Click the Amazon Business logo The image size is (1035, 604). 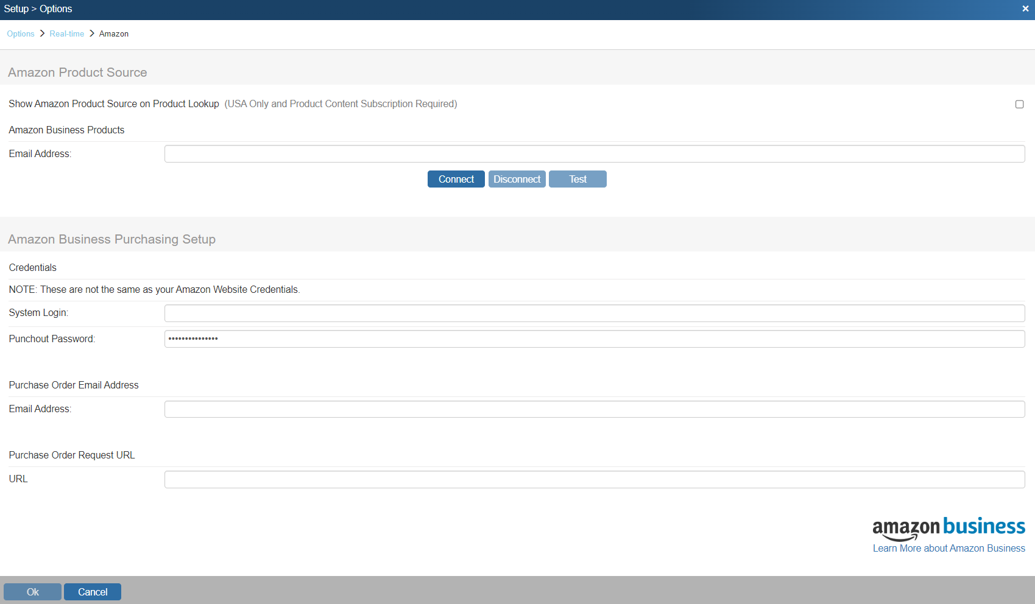tap(948, 528)
